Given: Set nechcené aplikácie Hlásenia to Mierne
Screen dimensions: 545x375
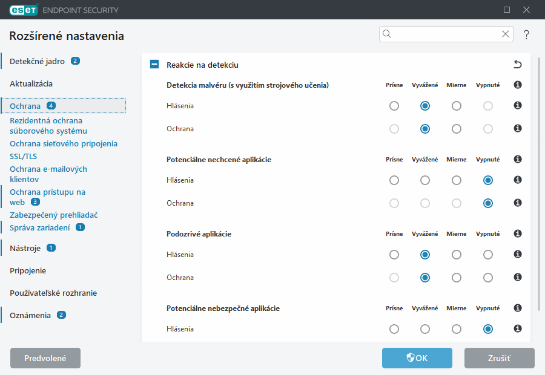Looking at the screenshot, I should pos(457,180).
